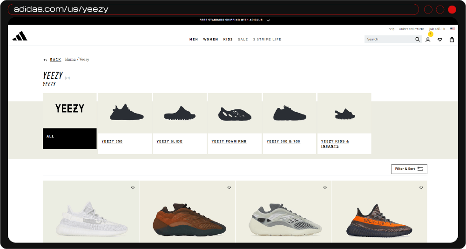Wishlist the copper brown Yeezy 700 shoe
This screenshot has height=249, width=466.
(x=229, y=188)
